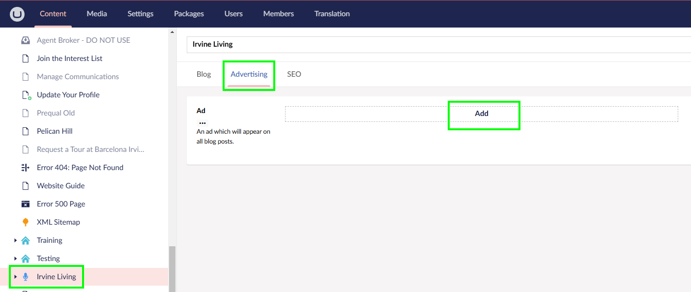Click the Umbraco logo icon
691x292 pixels.
pos(17,14)
